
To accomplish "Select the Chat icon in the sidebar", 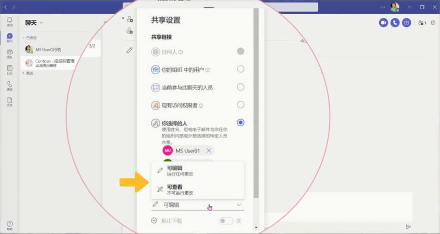I will (x=9, y=37).
